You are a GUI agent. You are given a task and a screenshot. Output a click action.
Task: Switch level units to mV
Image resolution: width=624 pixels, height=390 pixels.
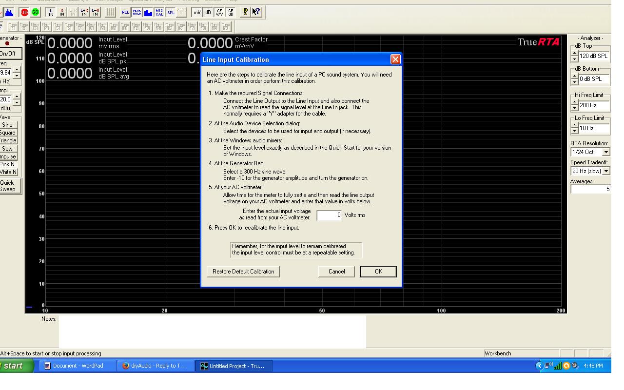197,12
